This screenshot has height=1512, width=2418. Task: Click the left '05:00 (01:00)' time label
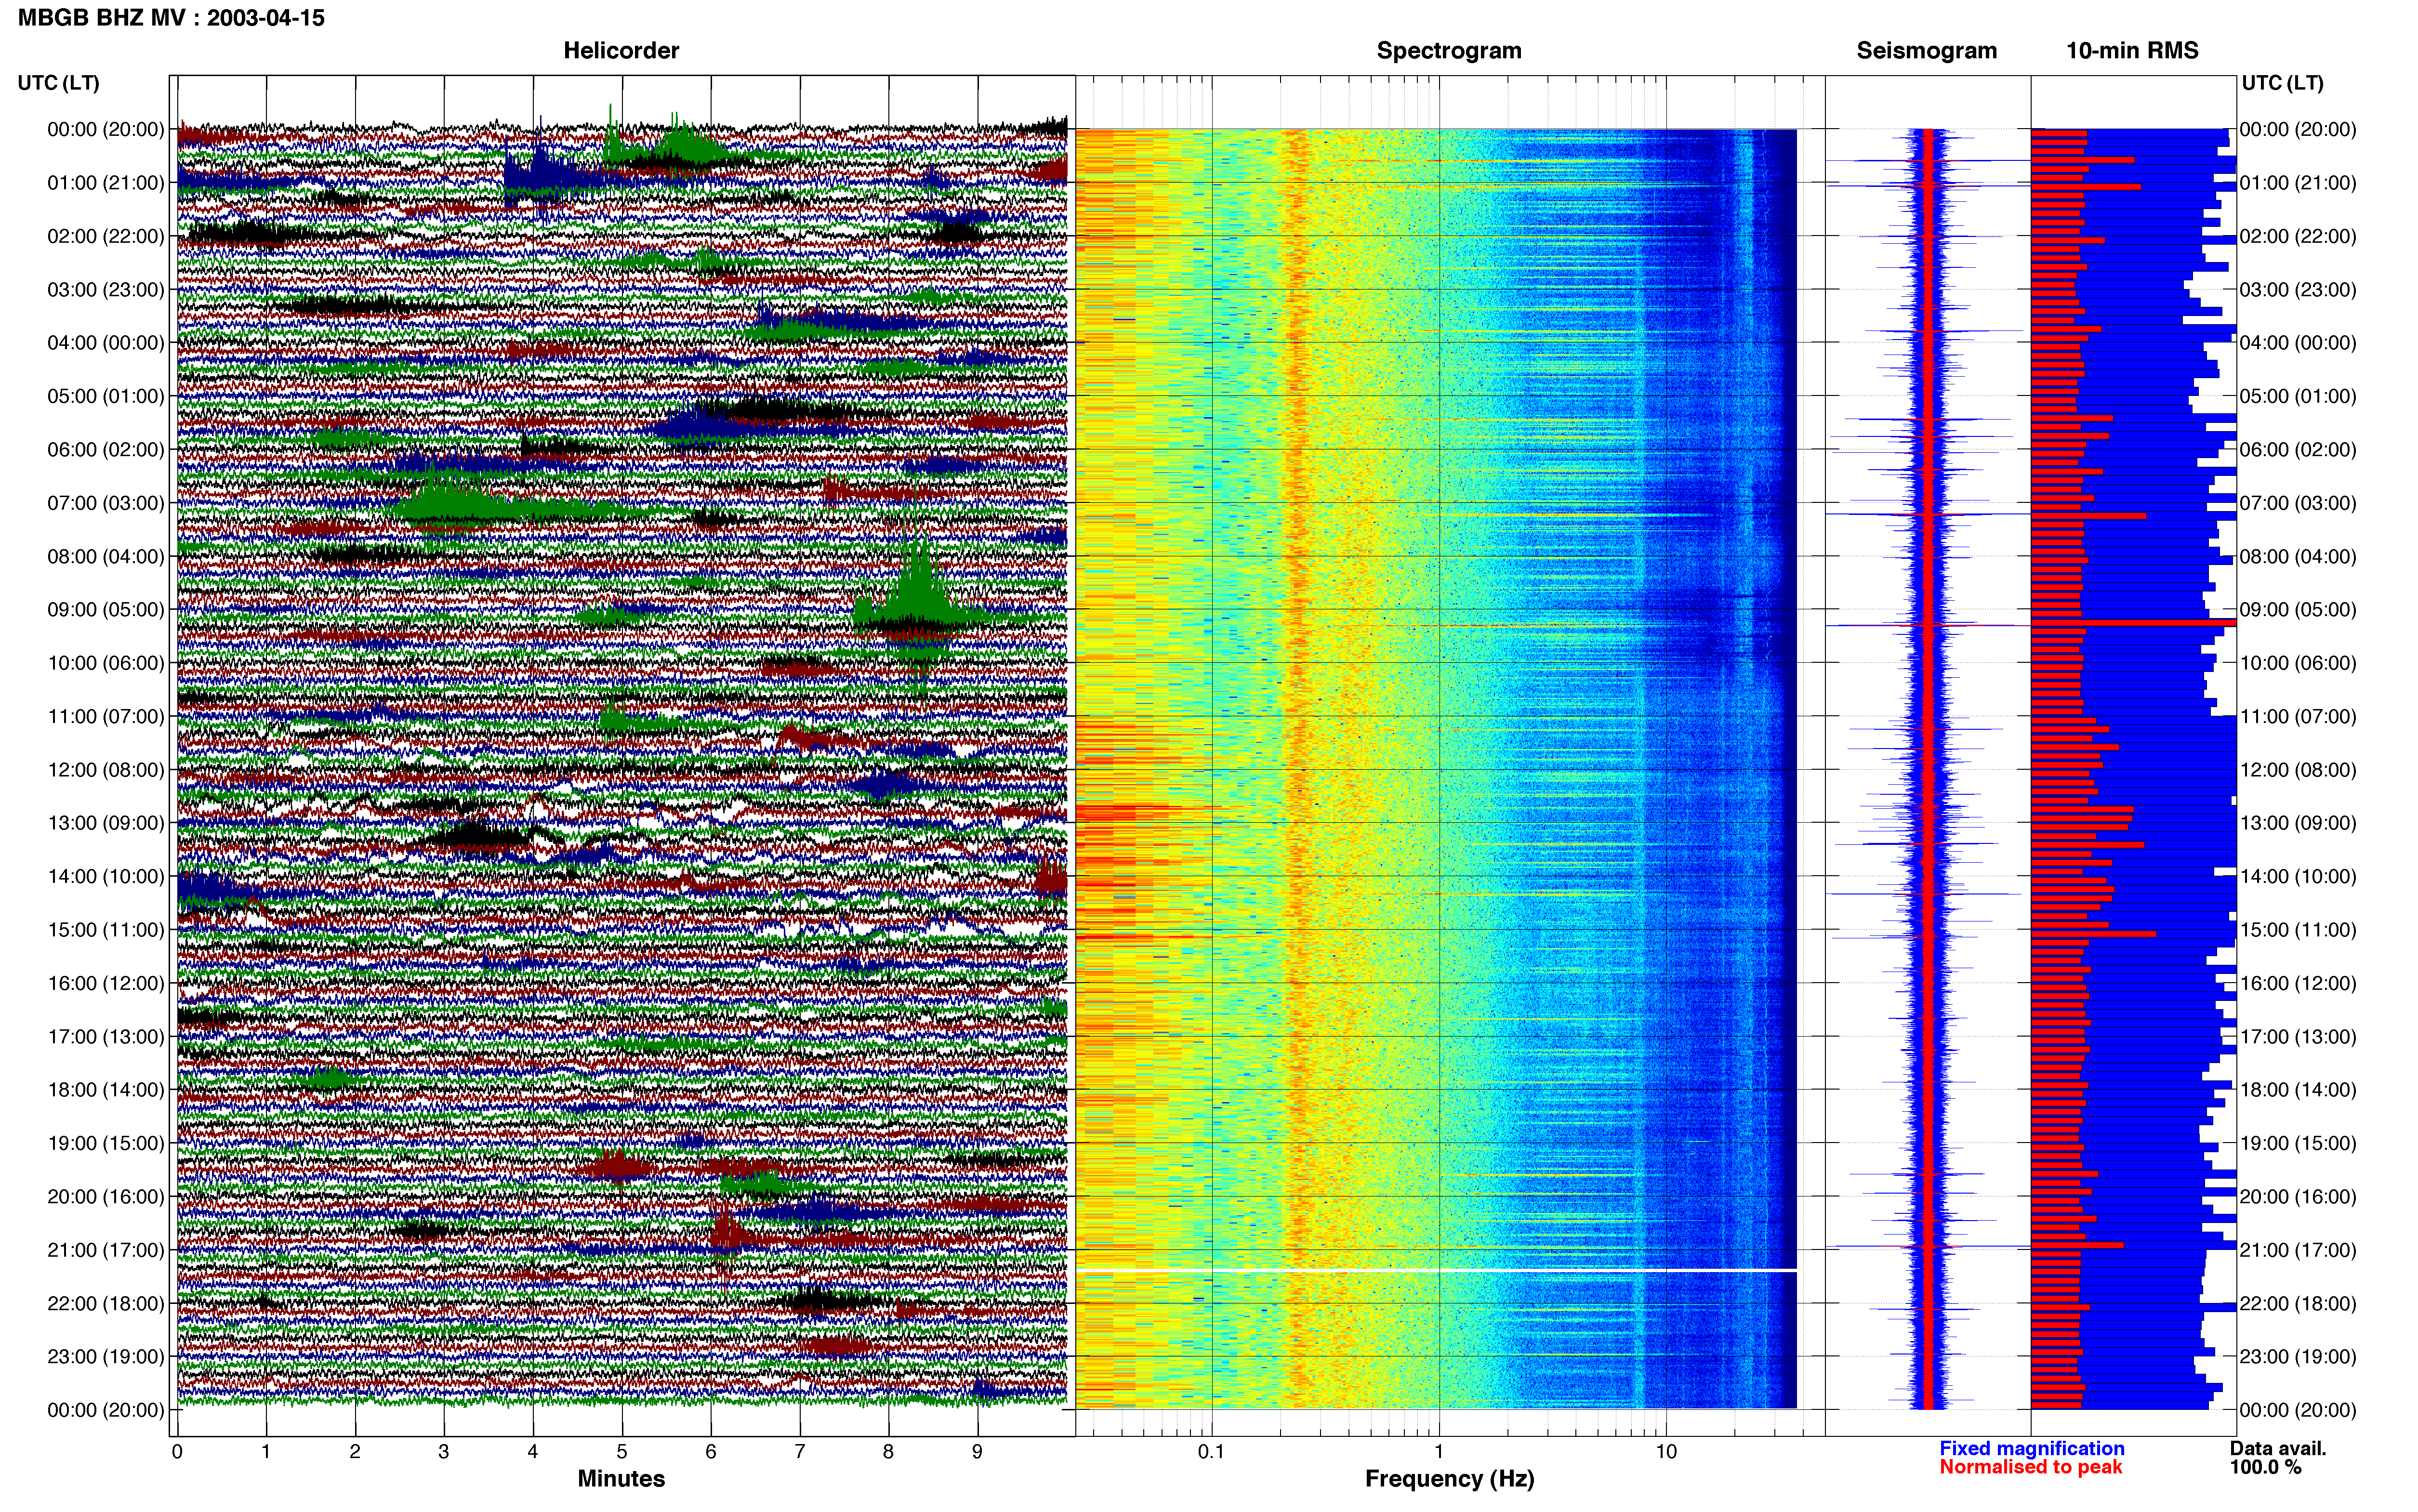click(x=106, y=396)
